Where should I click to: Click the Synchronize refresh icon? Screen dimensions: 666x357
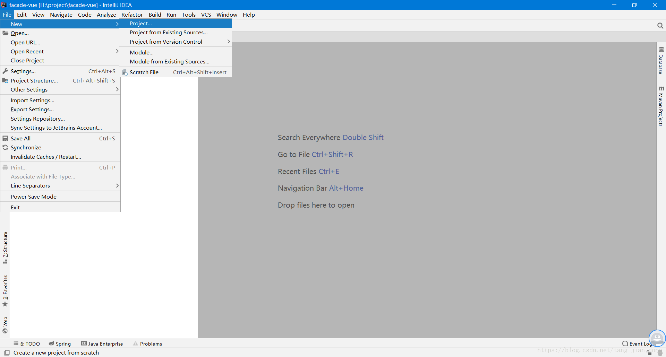[5, 147]
